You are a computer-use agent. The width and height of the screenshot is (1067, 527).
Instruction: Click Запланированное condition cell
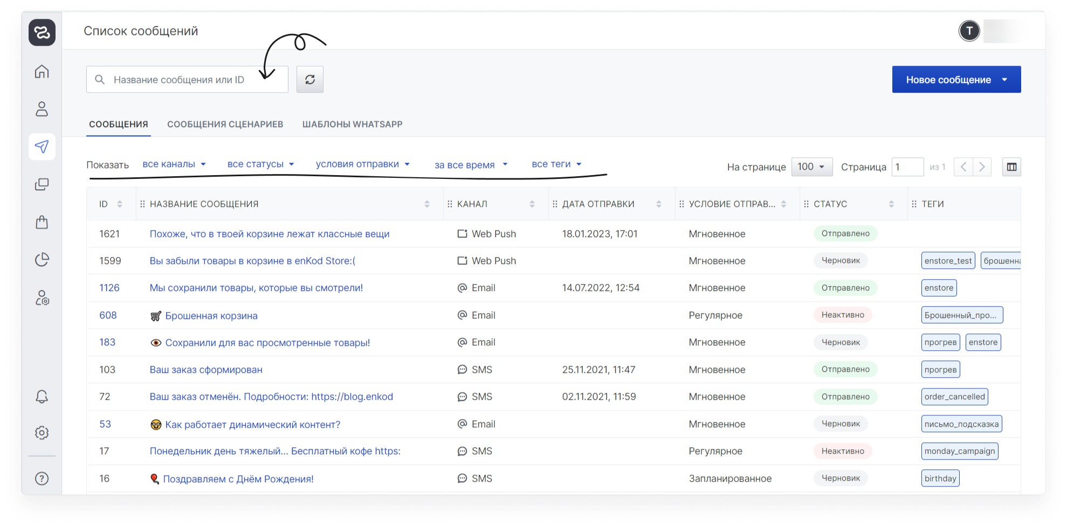click(x=730, y=479)
